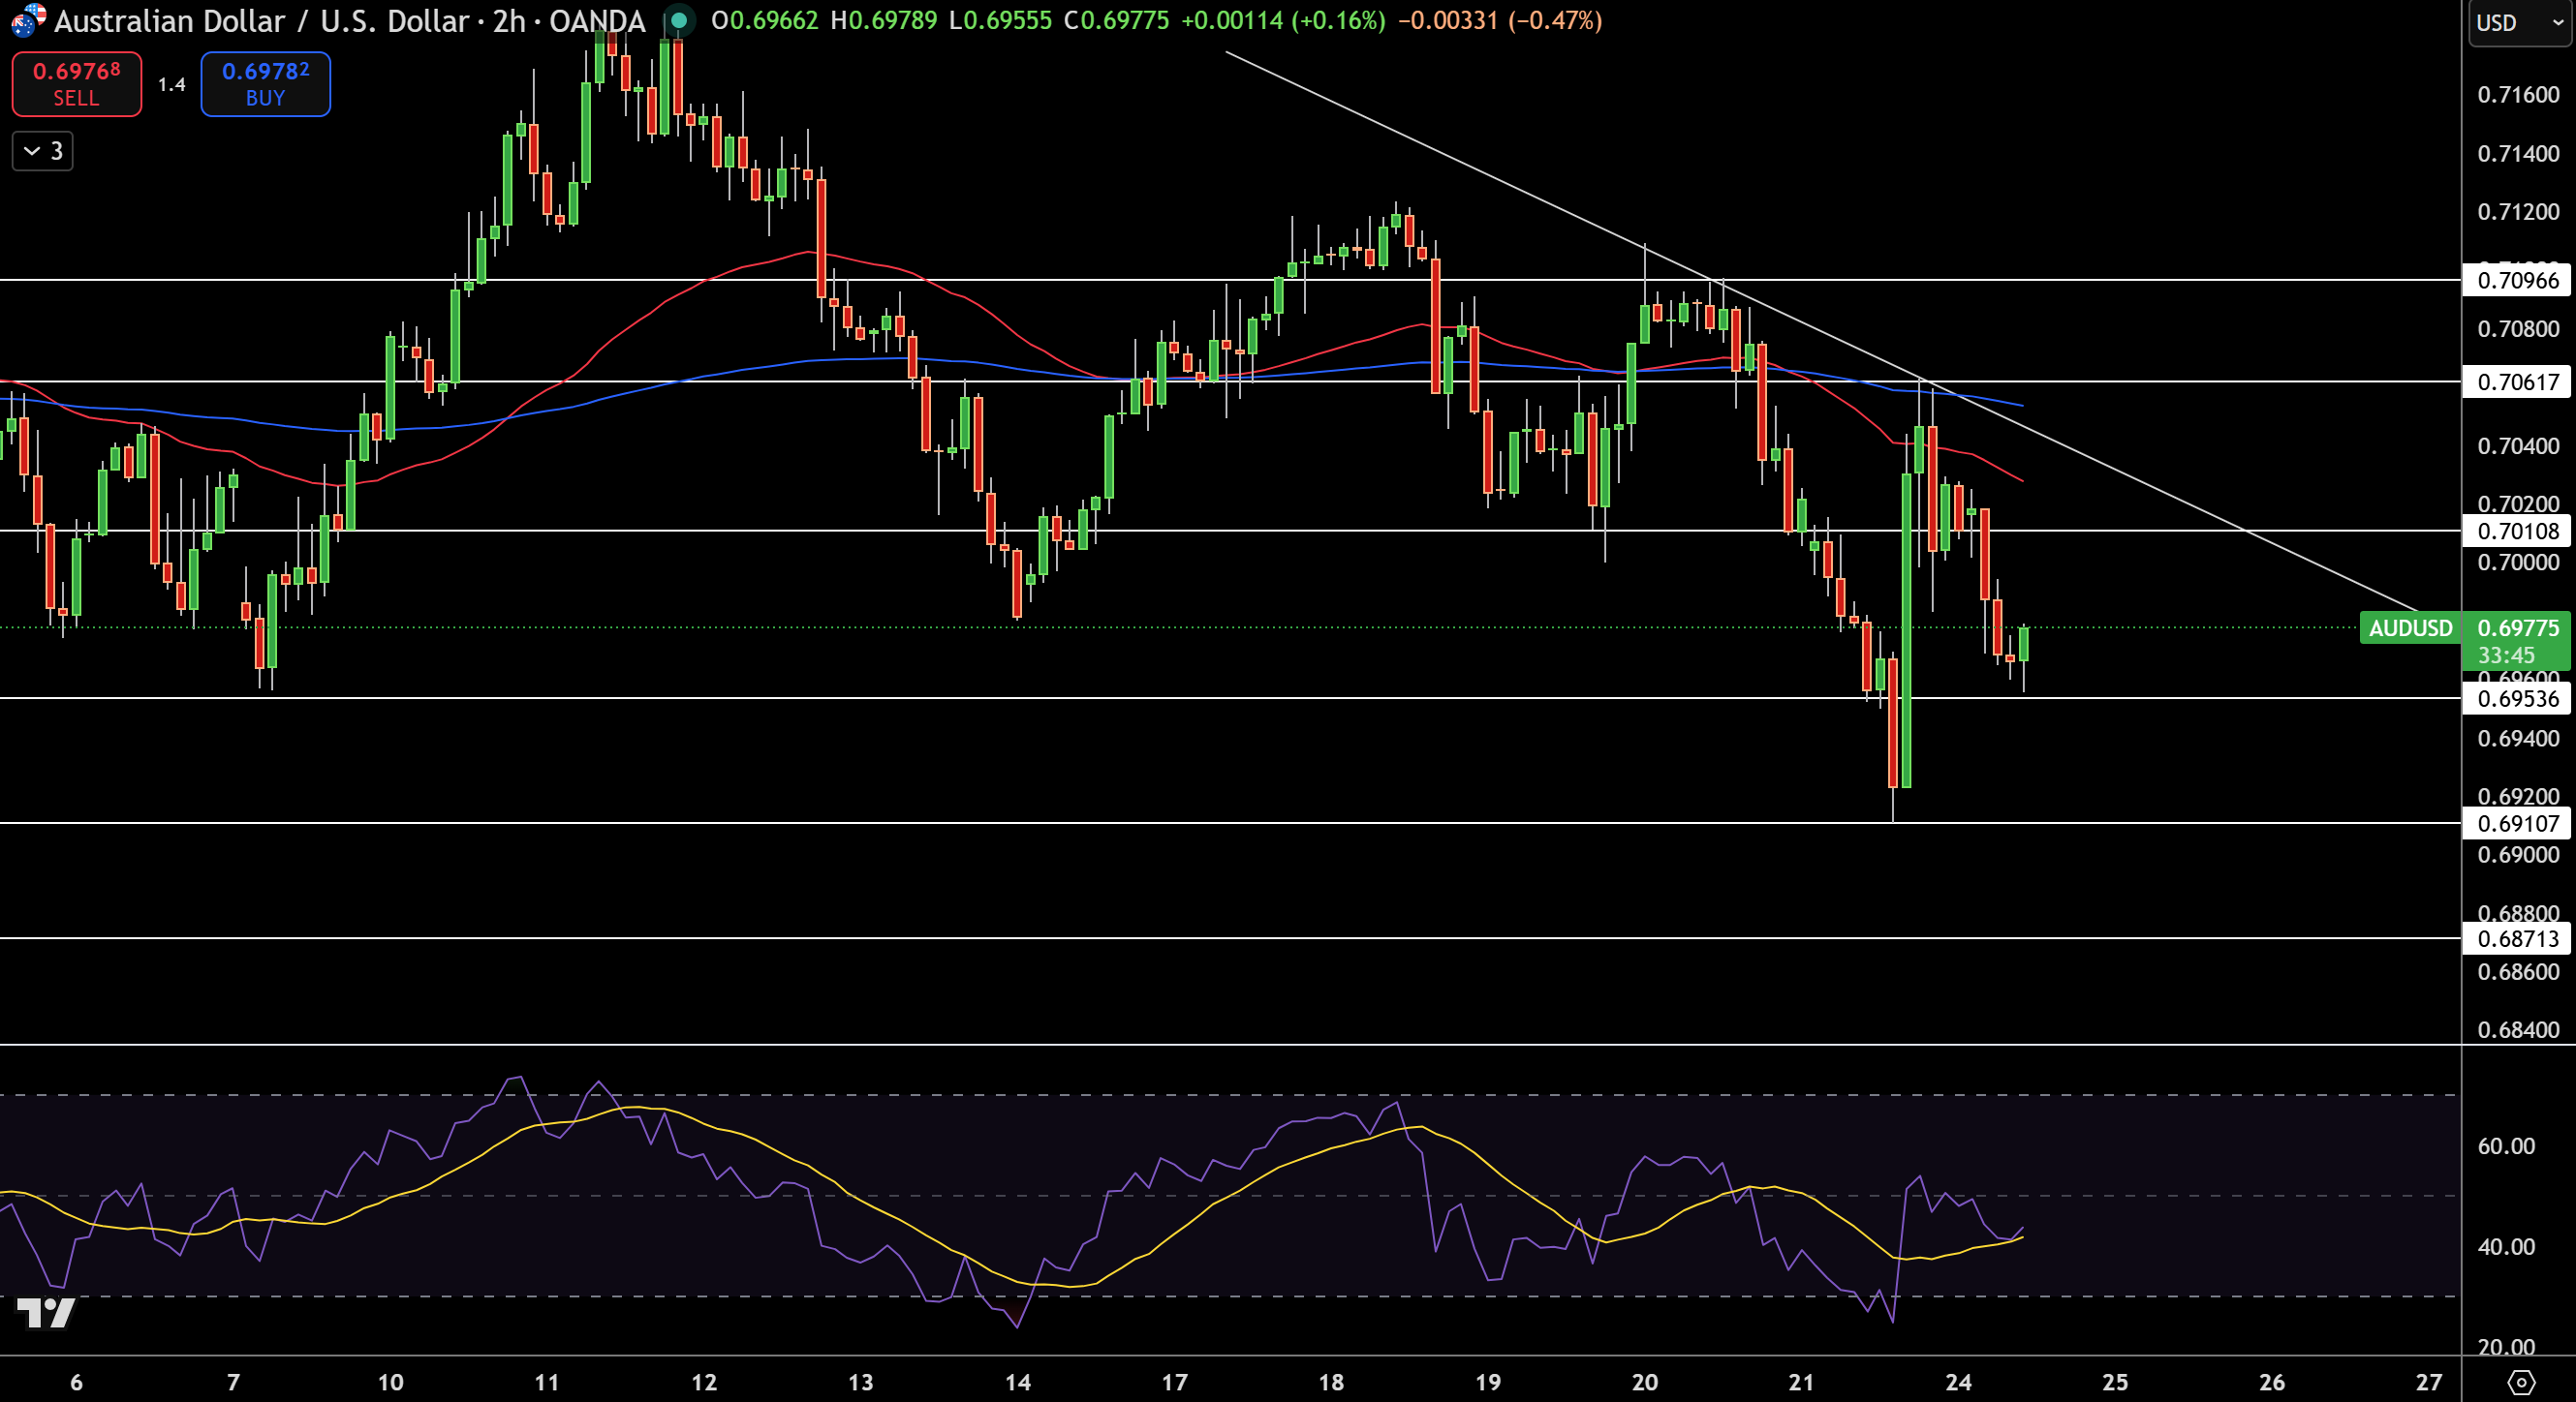Click the TradingView logo
2576x1402 pixels.
click(46, 1312)
